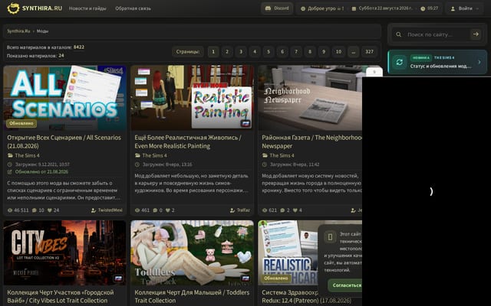Screen dimensions: 491x306
Task: Click the Обновлено badge on Realistic Healthcare
Action: [276, 278]
